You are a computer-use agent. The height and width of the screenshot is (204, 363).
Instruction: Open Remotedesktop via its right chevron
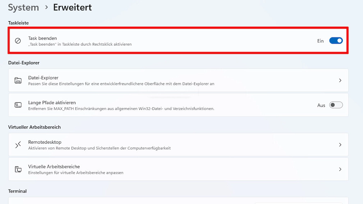(340, 145)
